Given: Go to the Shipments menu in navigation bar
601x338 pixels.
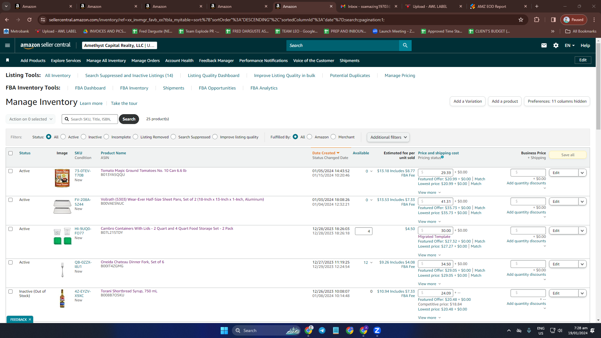Looking at the screenshot, I should 349,61.
